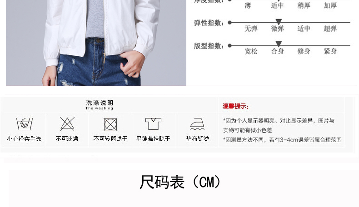The image size is (359, 207).
Task: Click the 尺码表 (CM) title
Action: [x=180, y=182]
